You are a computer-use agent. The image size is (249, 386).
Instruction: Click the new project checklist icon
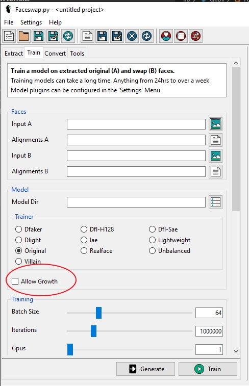tap(9, 36)
